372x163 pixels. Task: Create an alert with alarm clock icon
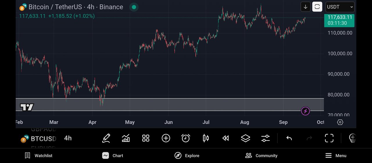click(186, 138)
